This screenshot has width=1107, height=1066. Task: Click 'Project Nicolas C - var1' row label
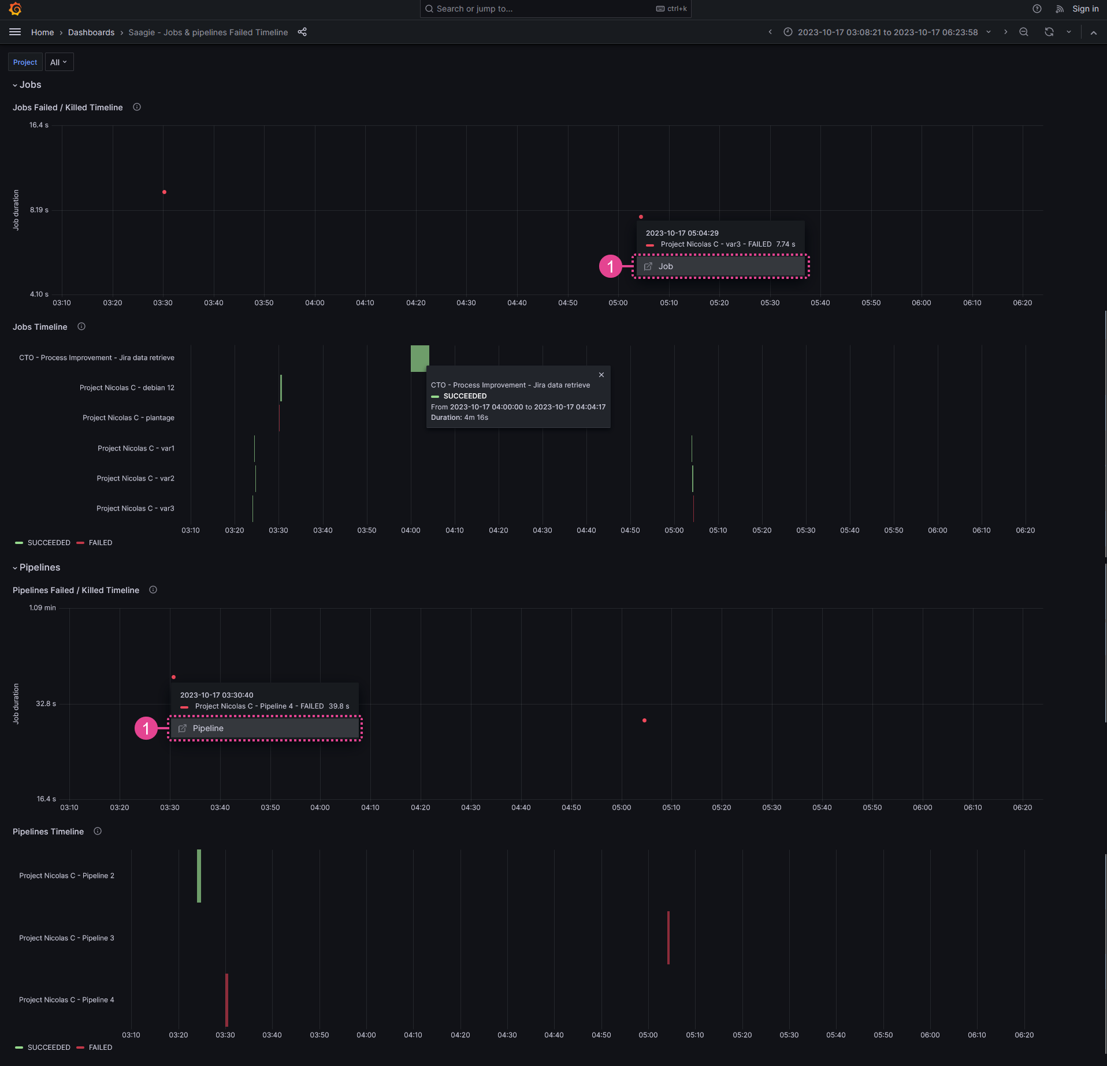point(136,448)
